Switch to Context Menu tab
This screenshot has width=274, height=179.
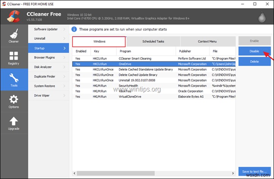coord(207,41)
